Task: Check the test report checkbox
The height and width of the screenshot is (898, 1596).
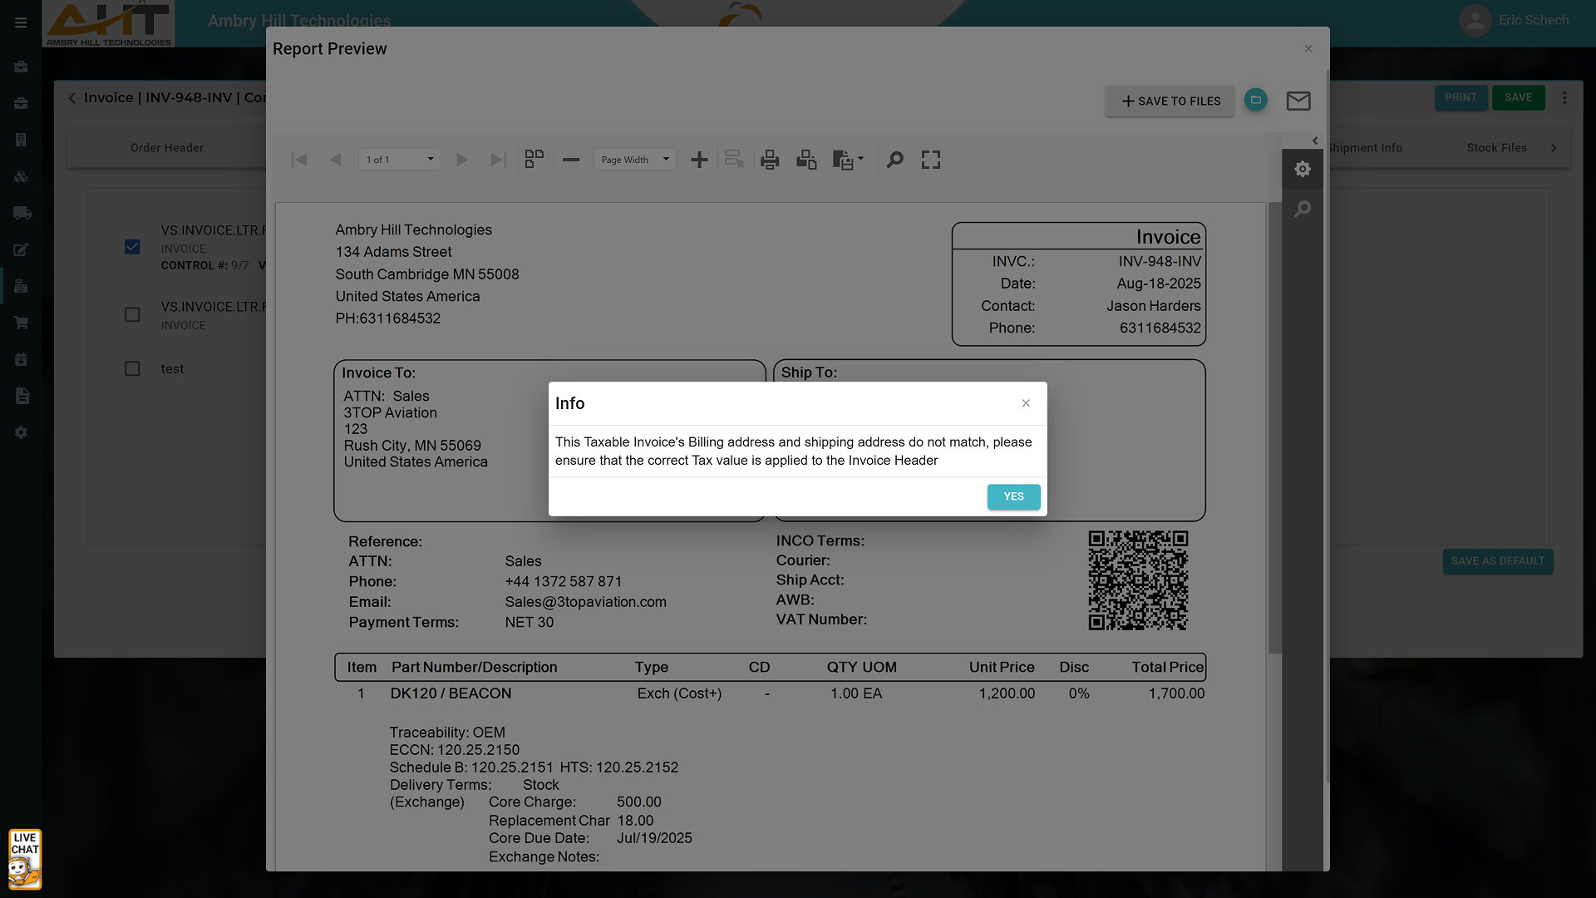Action: pyautogui.click(x=132, y=368)
